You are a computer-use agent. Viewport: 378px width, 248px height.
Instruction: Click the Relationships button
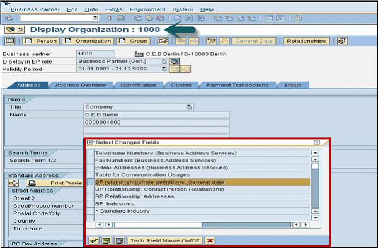(306, 41)
